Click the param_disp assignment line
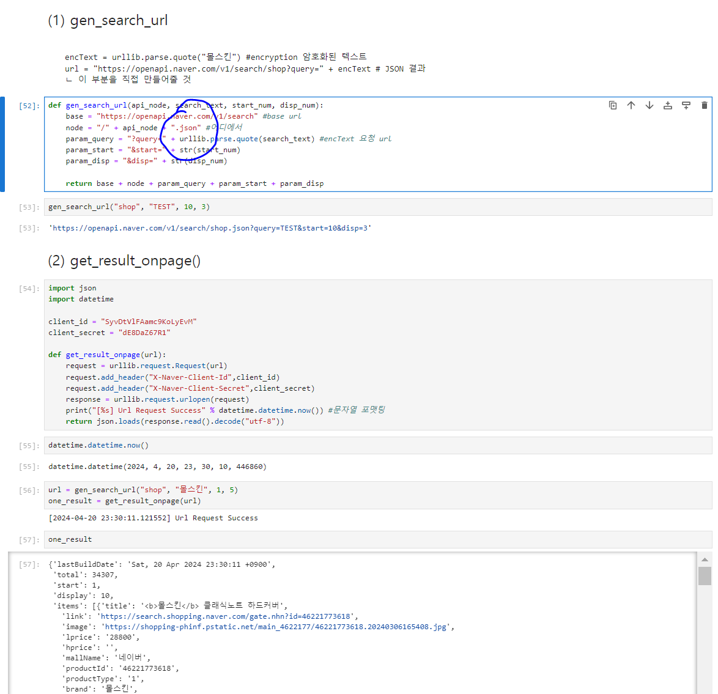 (x=146, y=161)
